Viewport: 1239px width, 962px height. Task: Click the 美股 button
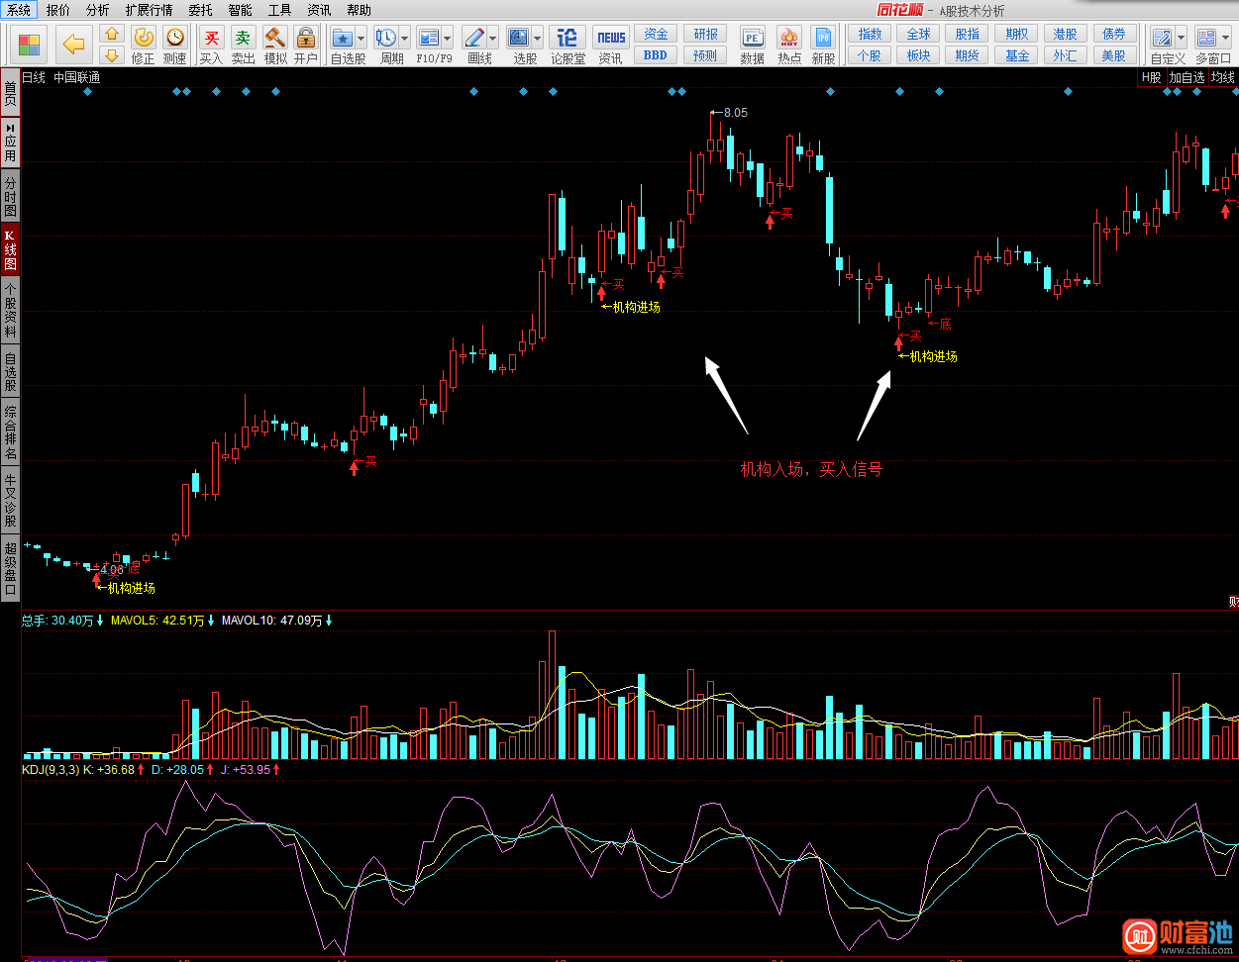click(1114, 55)
